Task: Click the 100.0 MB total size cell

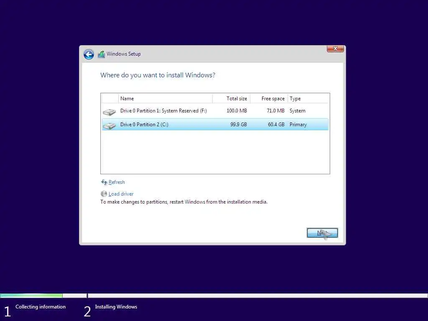Action: tap(237, 111)
